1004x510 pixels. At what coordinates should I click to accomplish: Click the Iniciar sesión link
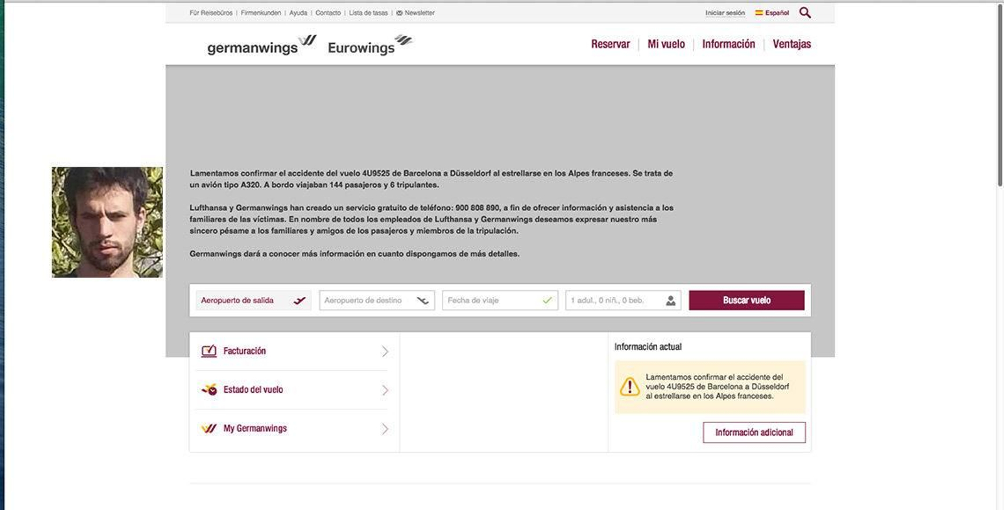point(725,13)
